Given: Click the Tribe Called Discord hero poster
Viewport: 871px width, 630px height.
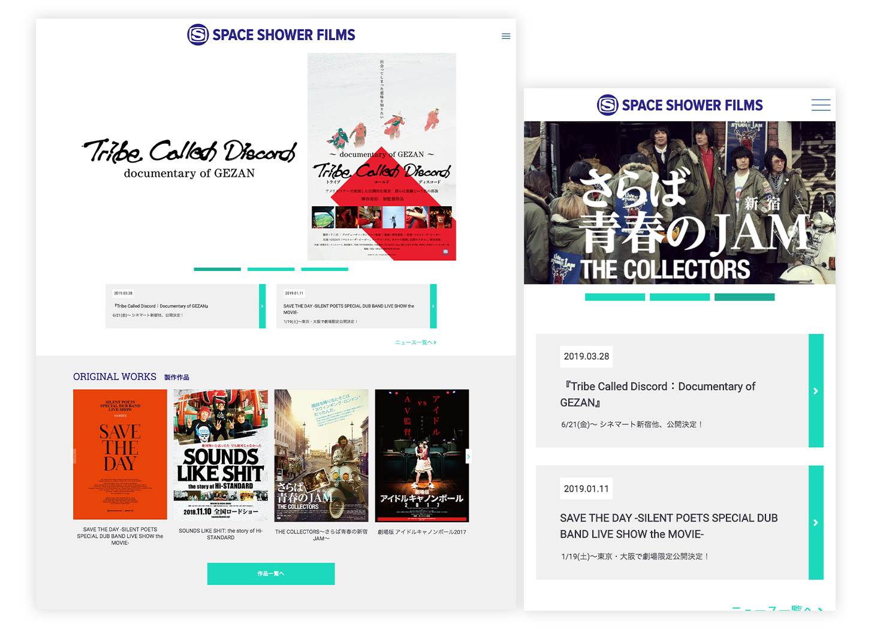Looking at the screenshot, I should (381, 157).
